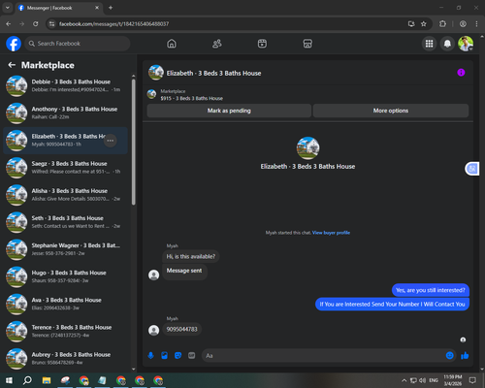
Task: Send a thumbs up like
Action: coord(465,356)
